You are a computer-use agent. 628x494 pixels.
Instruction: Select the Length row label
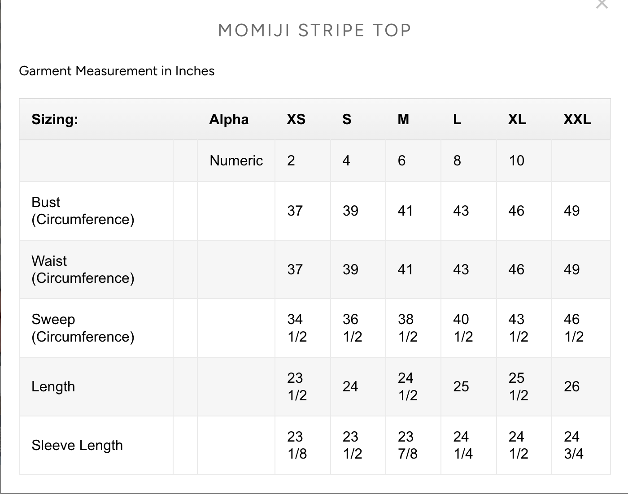click(53, 386)
